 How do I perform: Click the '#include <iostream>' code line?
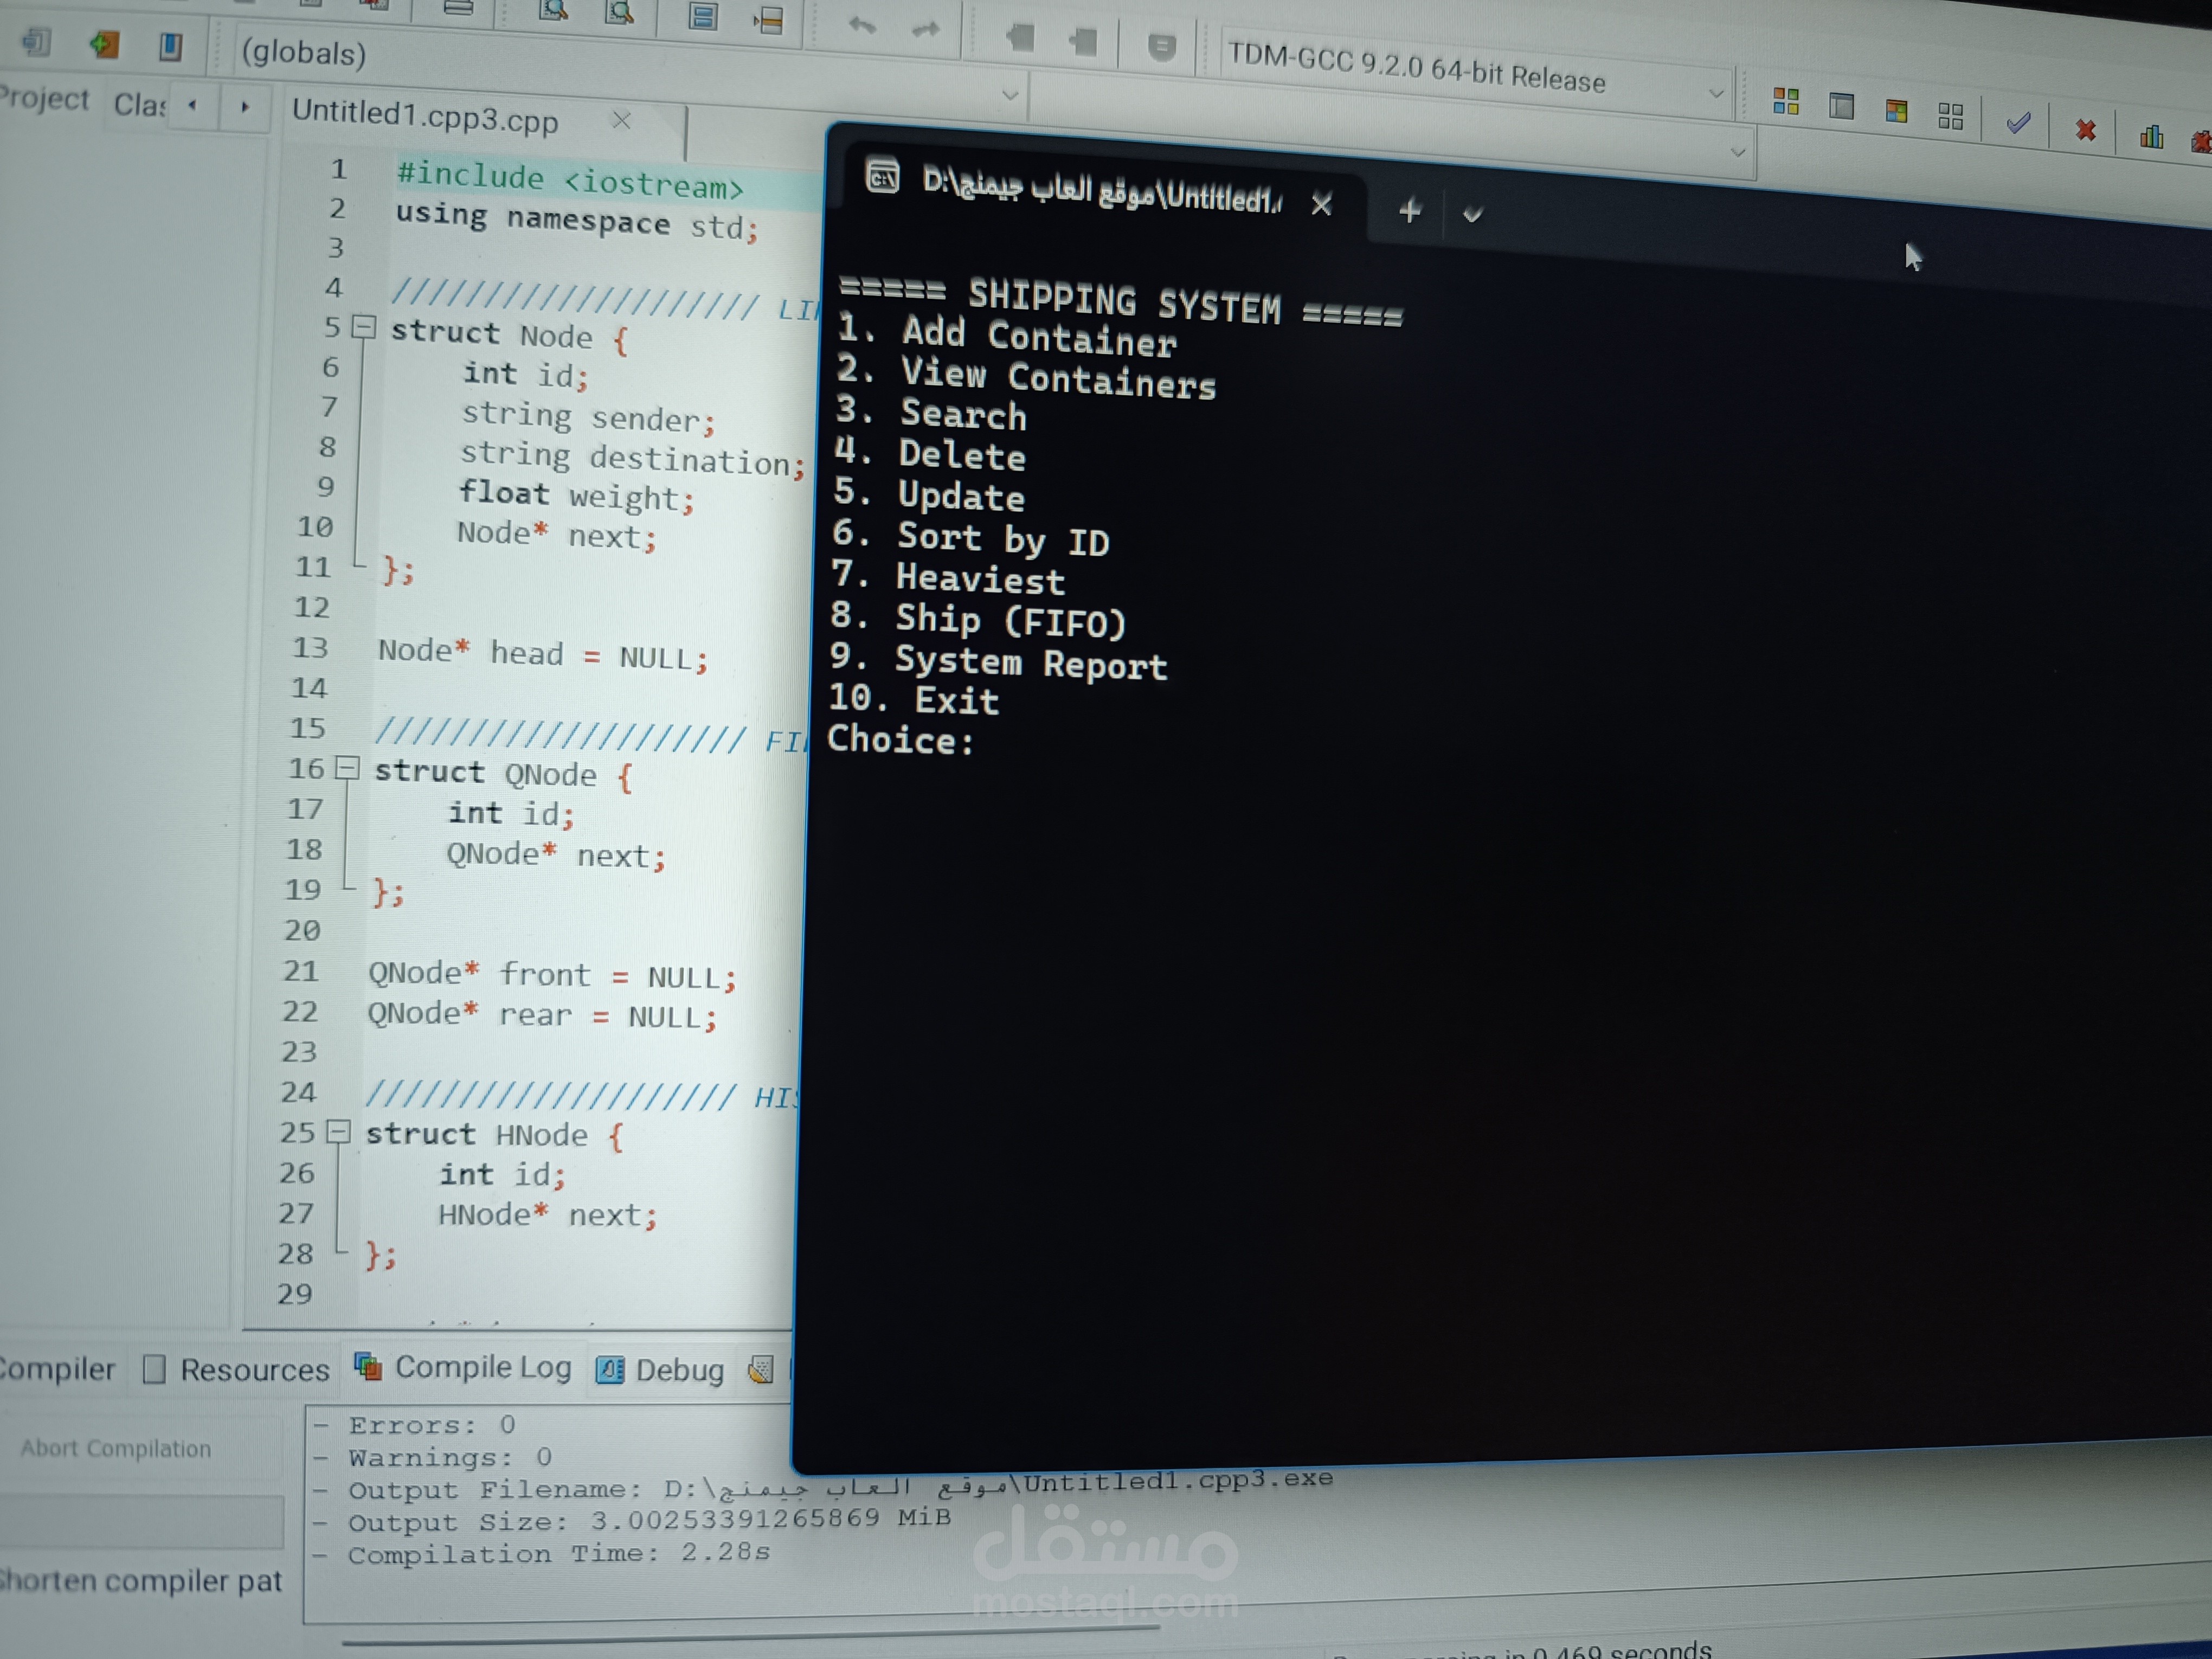pyautogui.click(x=570, y=181)
